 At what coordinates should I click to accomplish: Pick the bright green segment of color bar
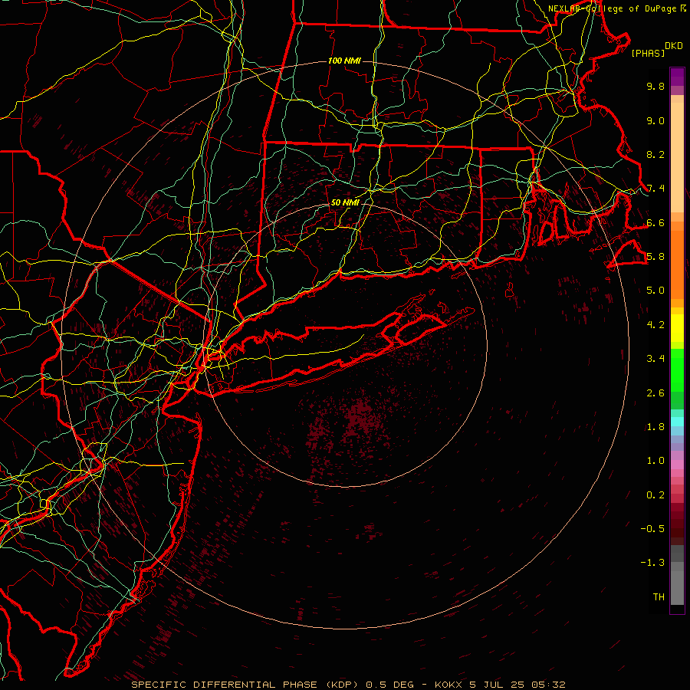point(677,370)
